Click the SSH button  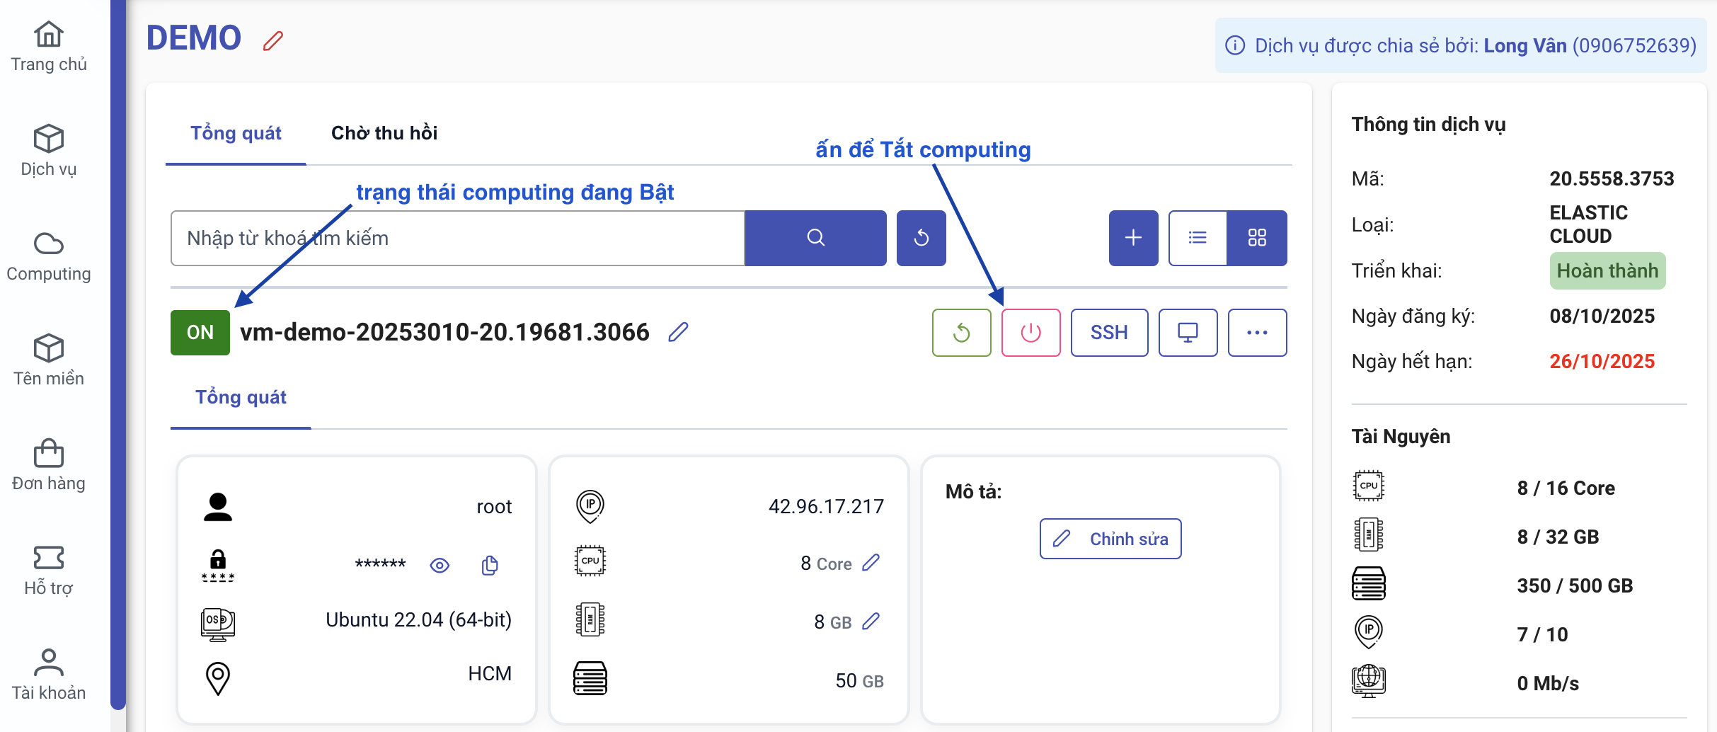[1108, 333]
